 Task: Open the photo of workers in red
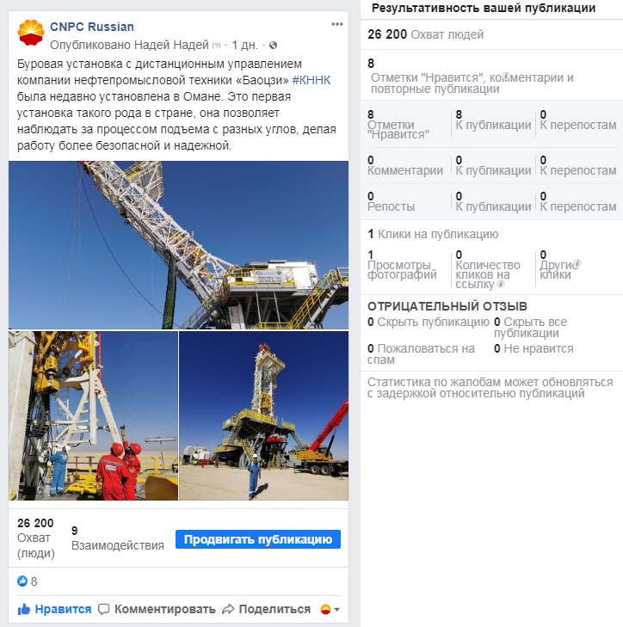[93, 416]
